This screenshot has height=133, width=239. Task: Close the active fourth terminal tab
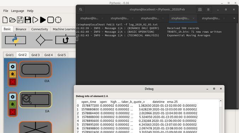[x=193, y=18]
